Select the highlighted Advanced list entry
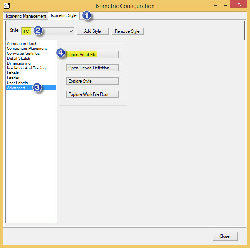This screenshot has height=248, width=250. [x=31, y=88]
